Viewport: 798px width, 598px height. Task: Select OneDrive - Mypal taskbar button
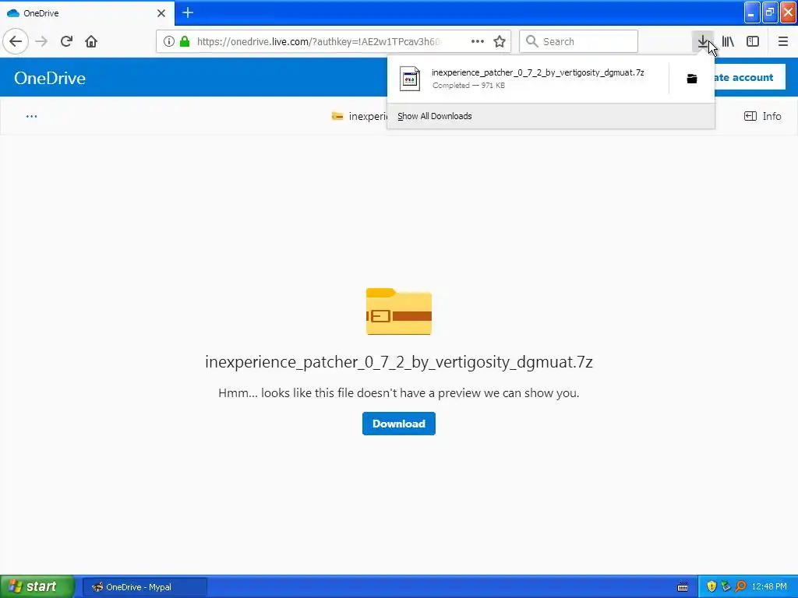[x=144, y=587]
